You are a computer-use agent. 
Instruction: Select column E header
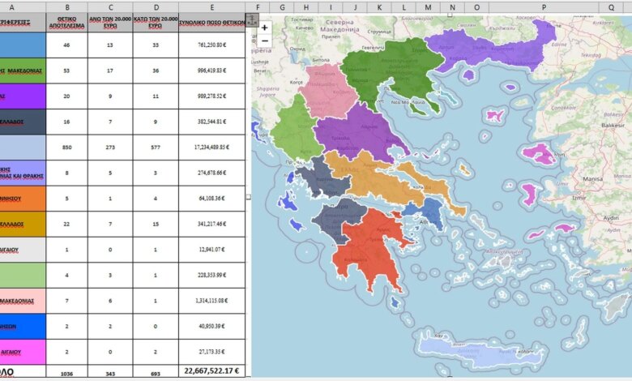point(211,6)
